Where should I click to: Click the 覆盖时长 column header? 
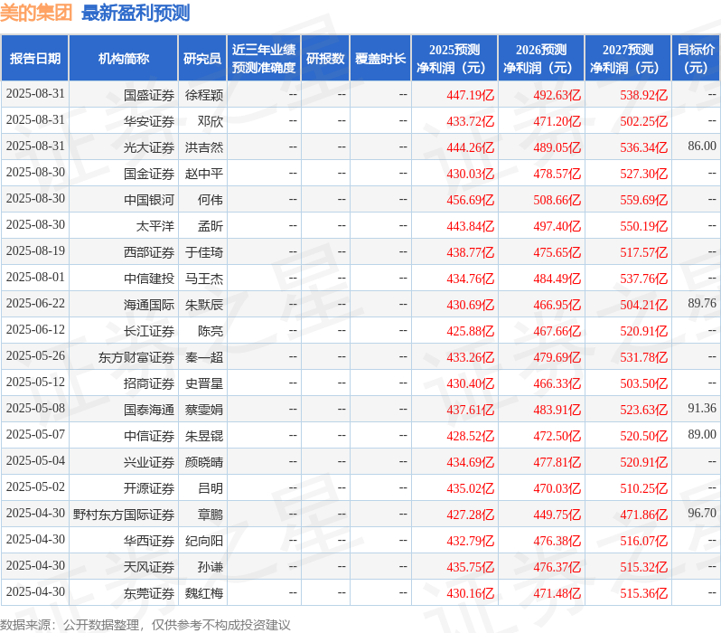pyautogui.click(x=380, y=59)
